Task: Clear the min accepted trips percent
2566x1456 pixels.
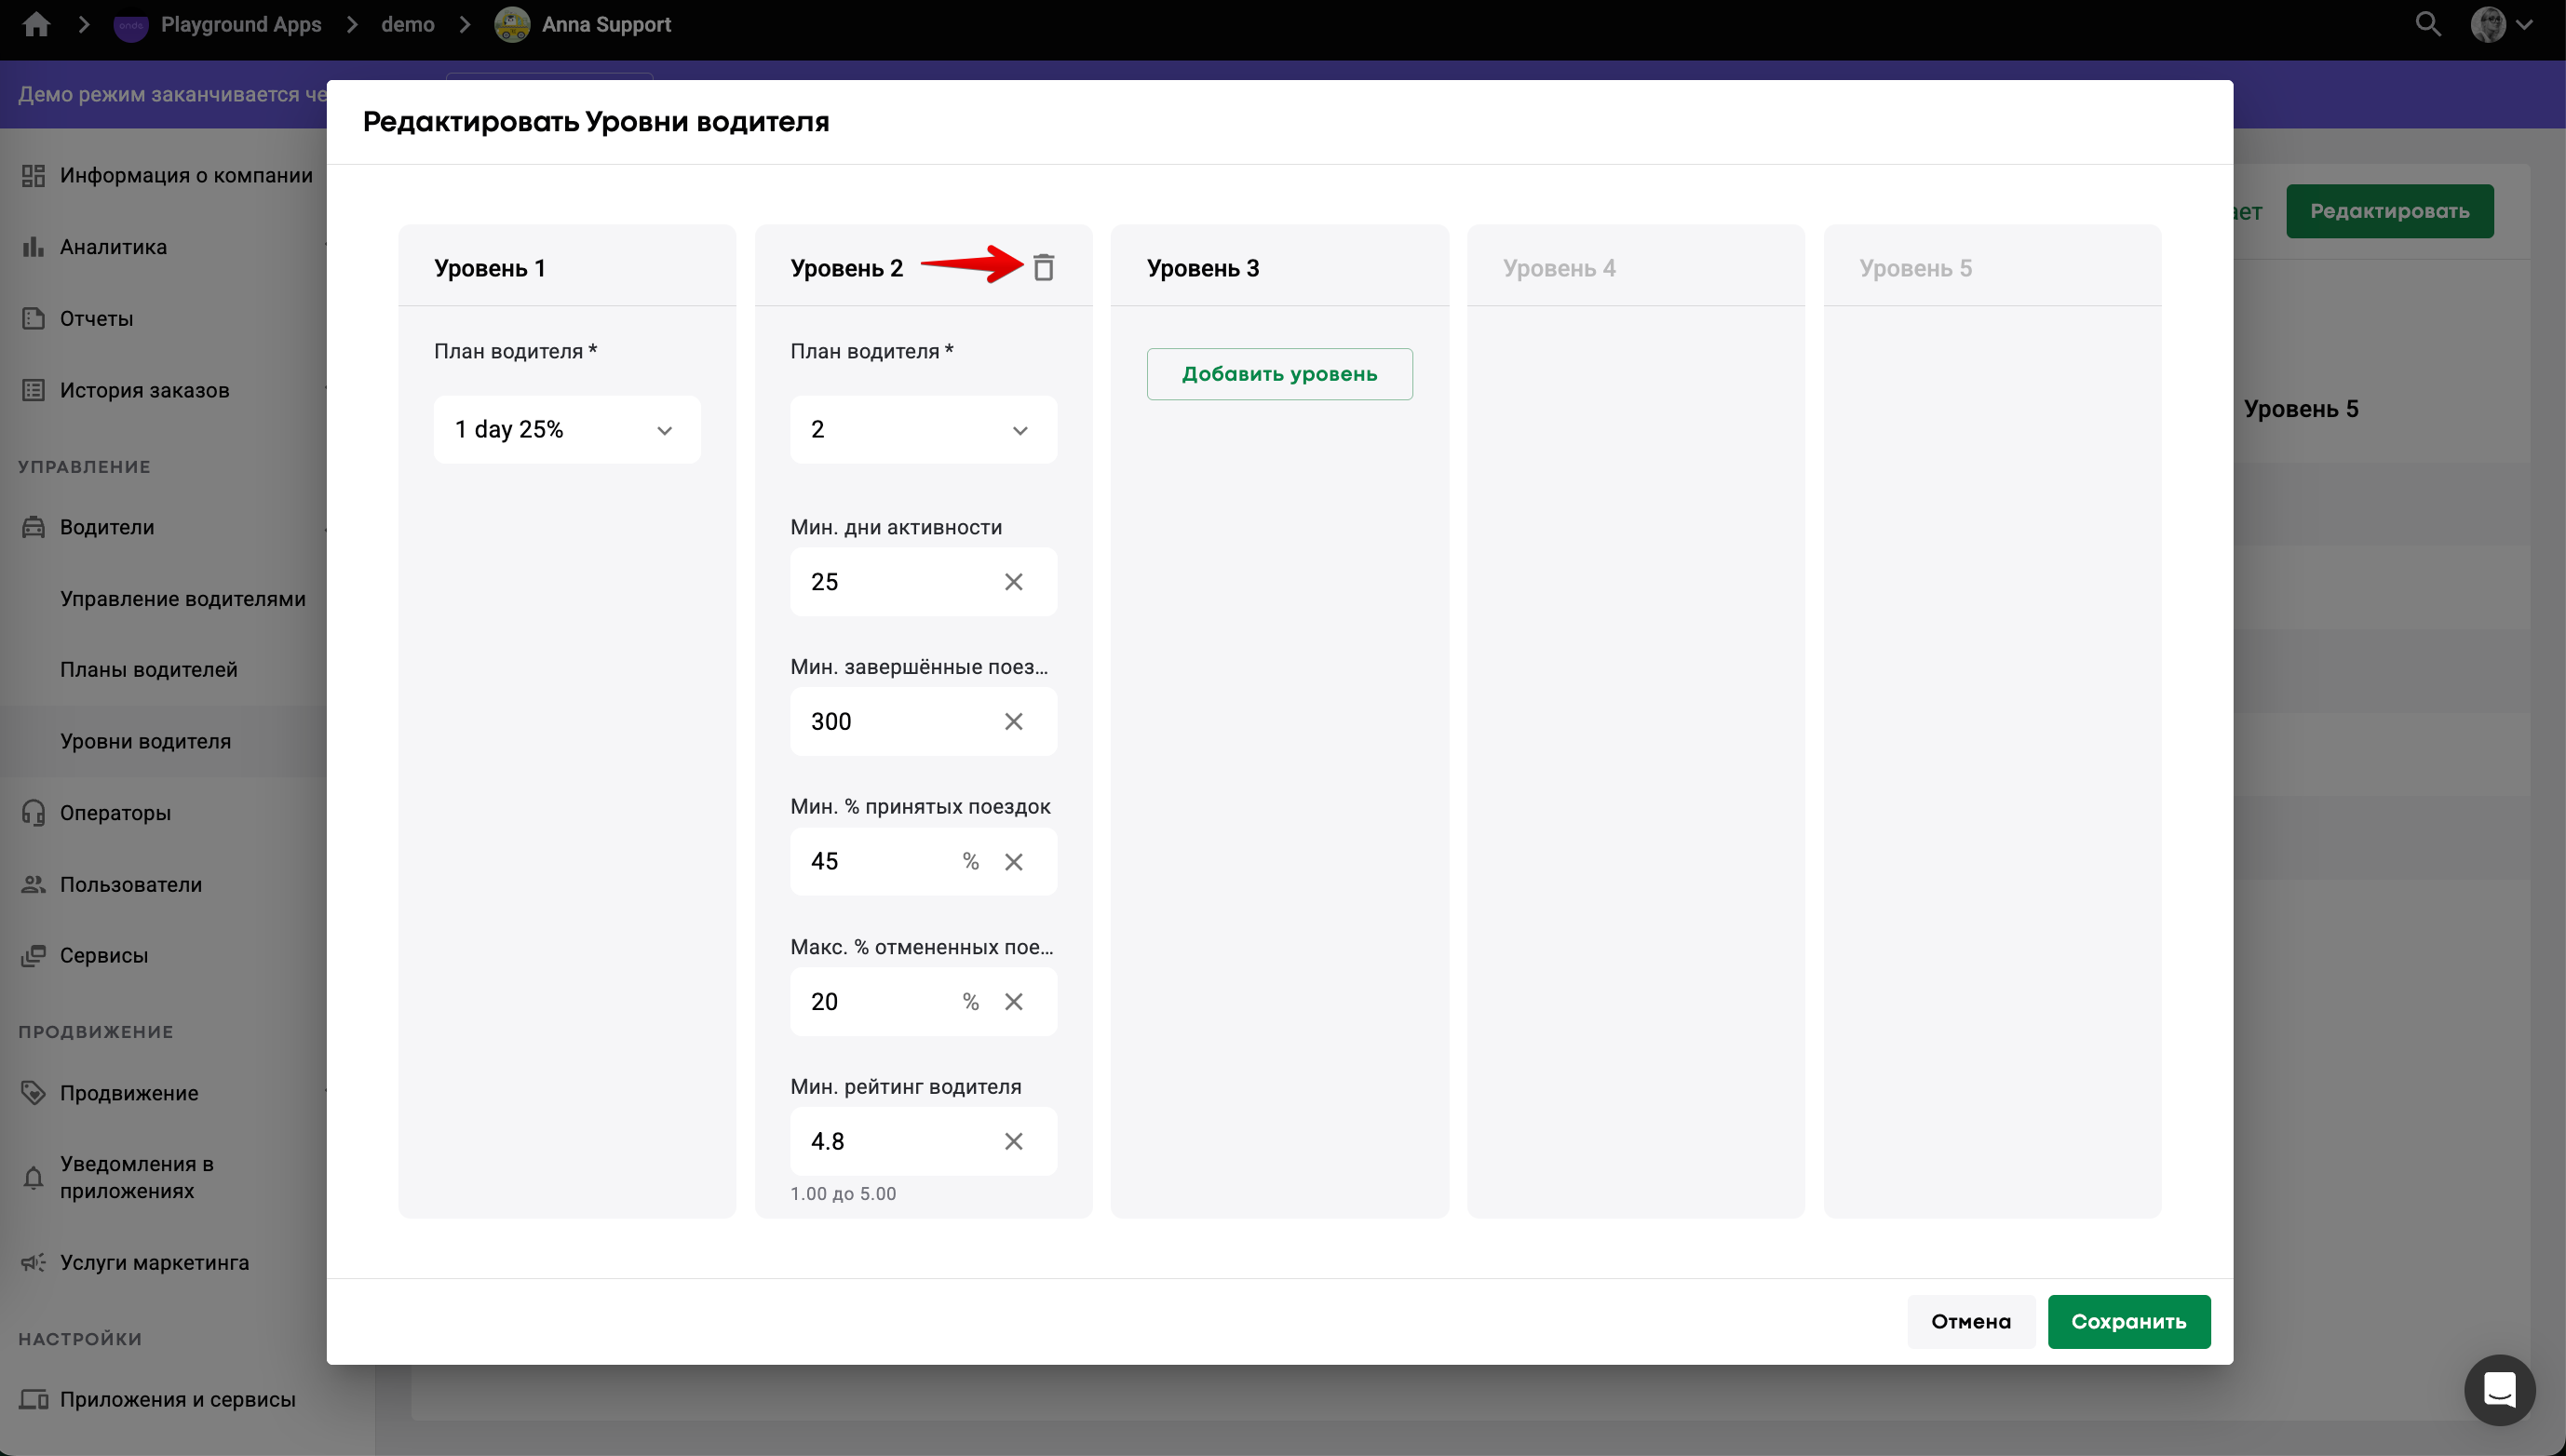Action: point(1013,861)
